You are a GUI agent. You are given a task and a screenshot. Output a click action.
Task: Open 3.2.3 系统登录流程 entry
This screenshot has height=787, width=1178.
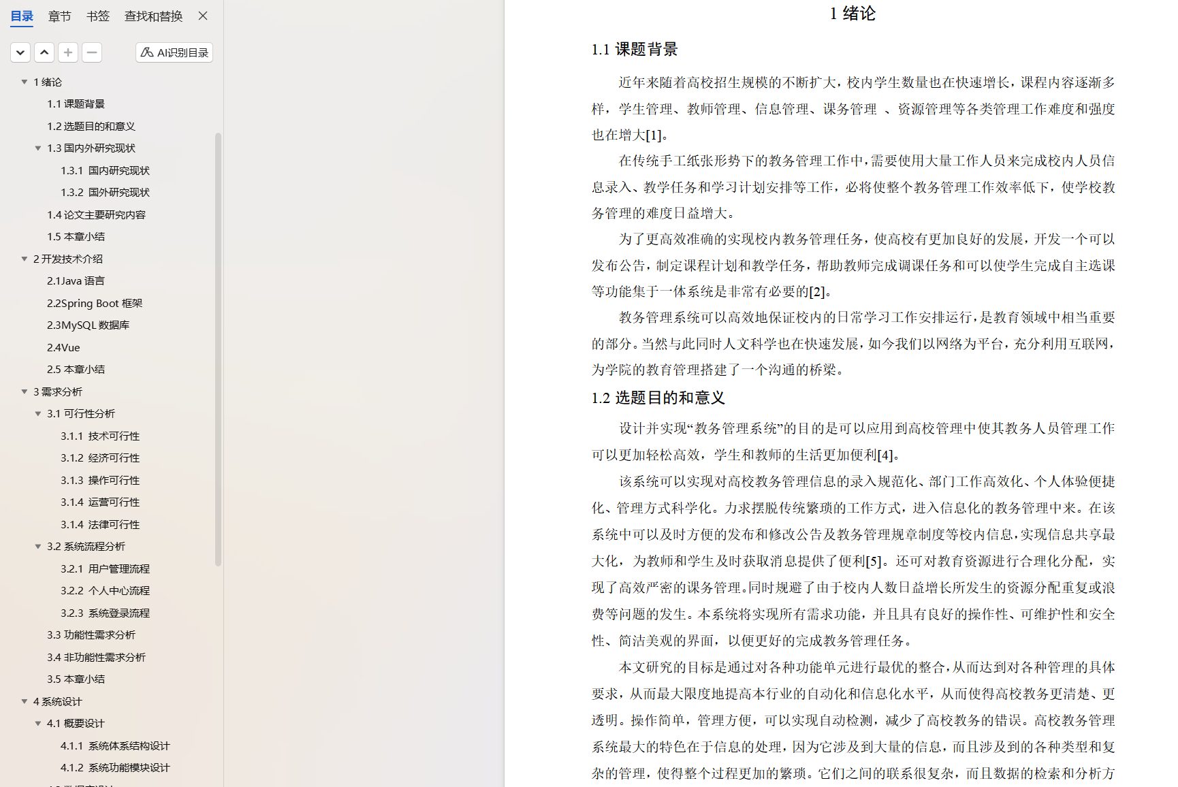point(105,613)
